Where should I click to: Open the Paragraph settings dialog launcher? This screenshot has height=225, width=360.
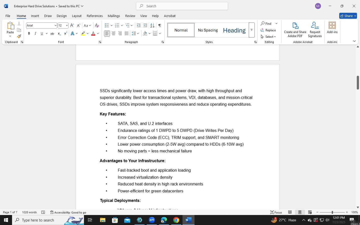pos(163,42)
